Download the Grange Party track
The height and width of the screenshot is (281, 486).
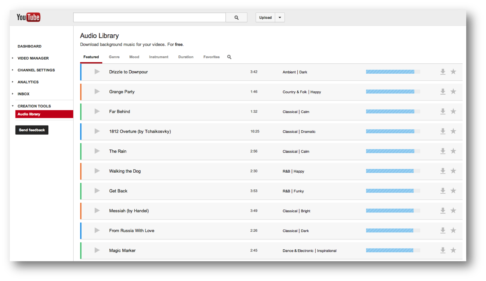click(443, 92)
